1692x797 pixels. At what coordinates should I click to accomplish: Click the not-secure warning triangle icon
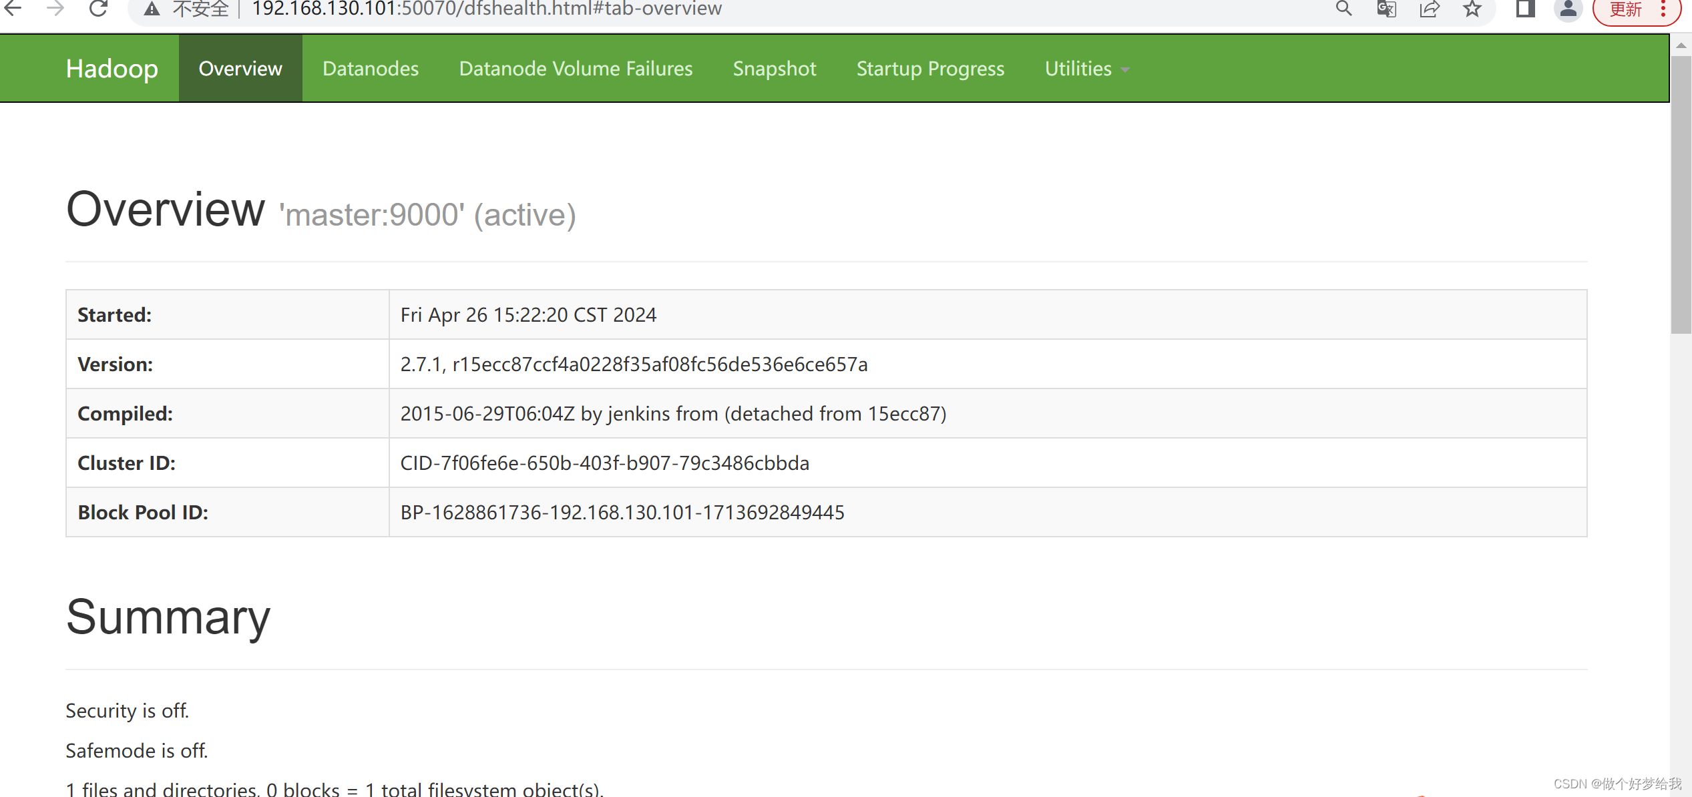[x=152, y=9]
